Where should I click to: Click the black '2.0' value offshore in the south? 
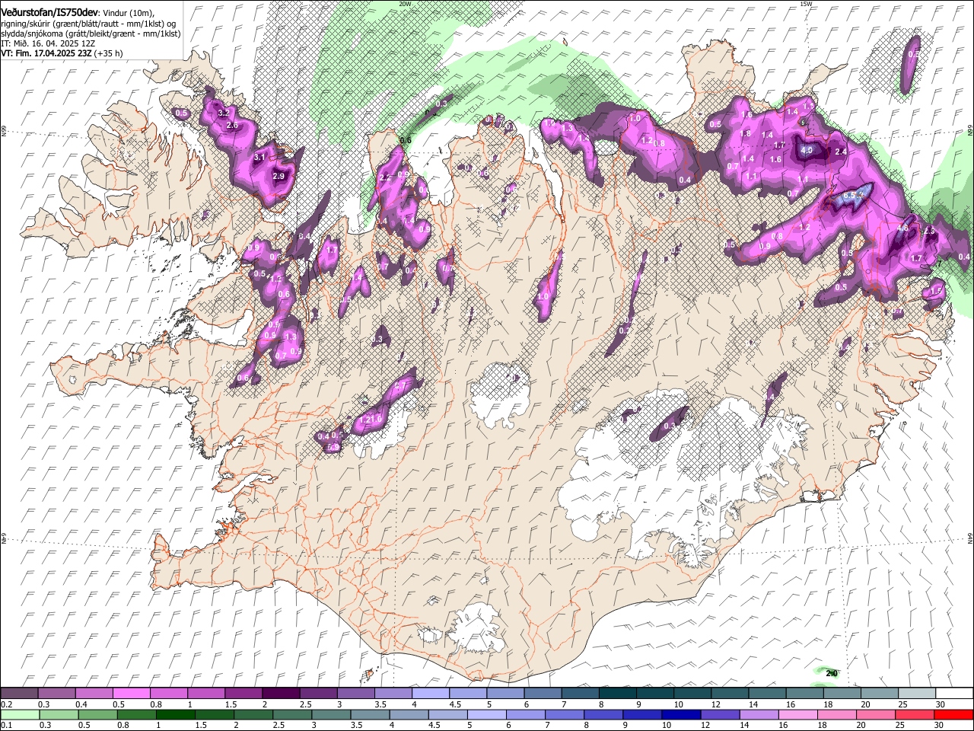[832, 673]
